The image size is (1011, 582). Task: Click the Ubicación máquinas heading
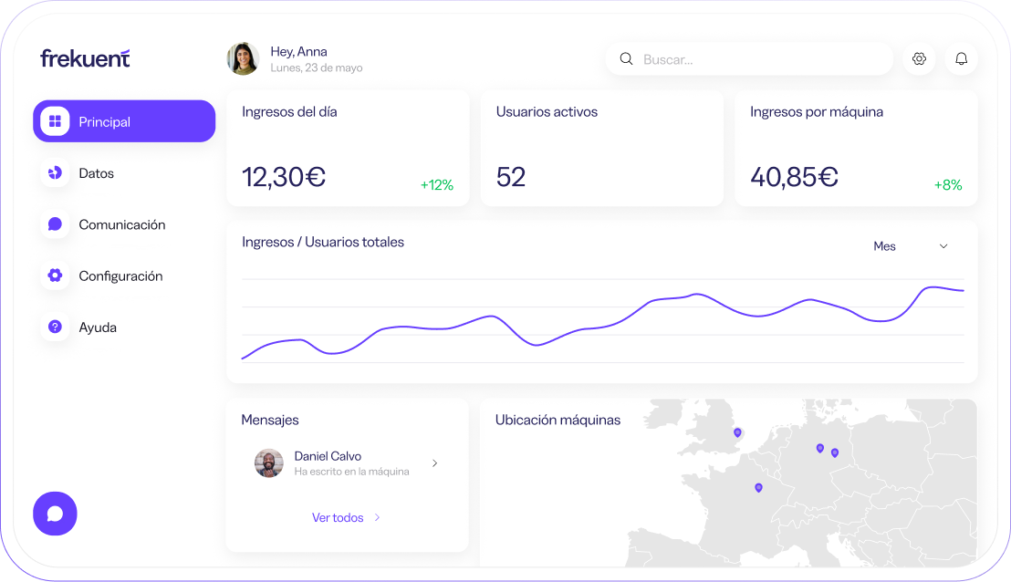[x=558, y=421]
